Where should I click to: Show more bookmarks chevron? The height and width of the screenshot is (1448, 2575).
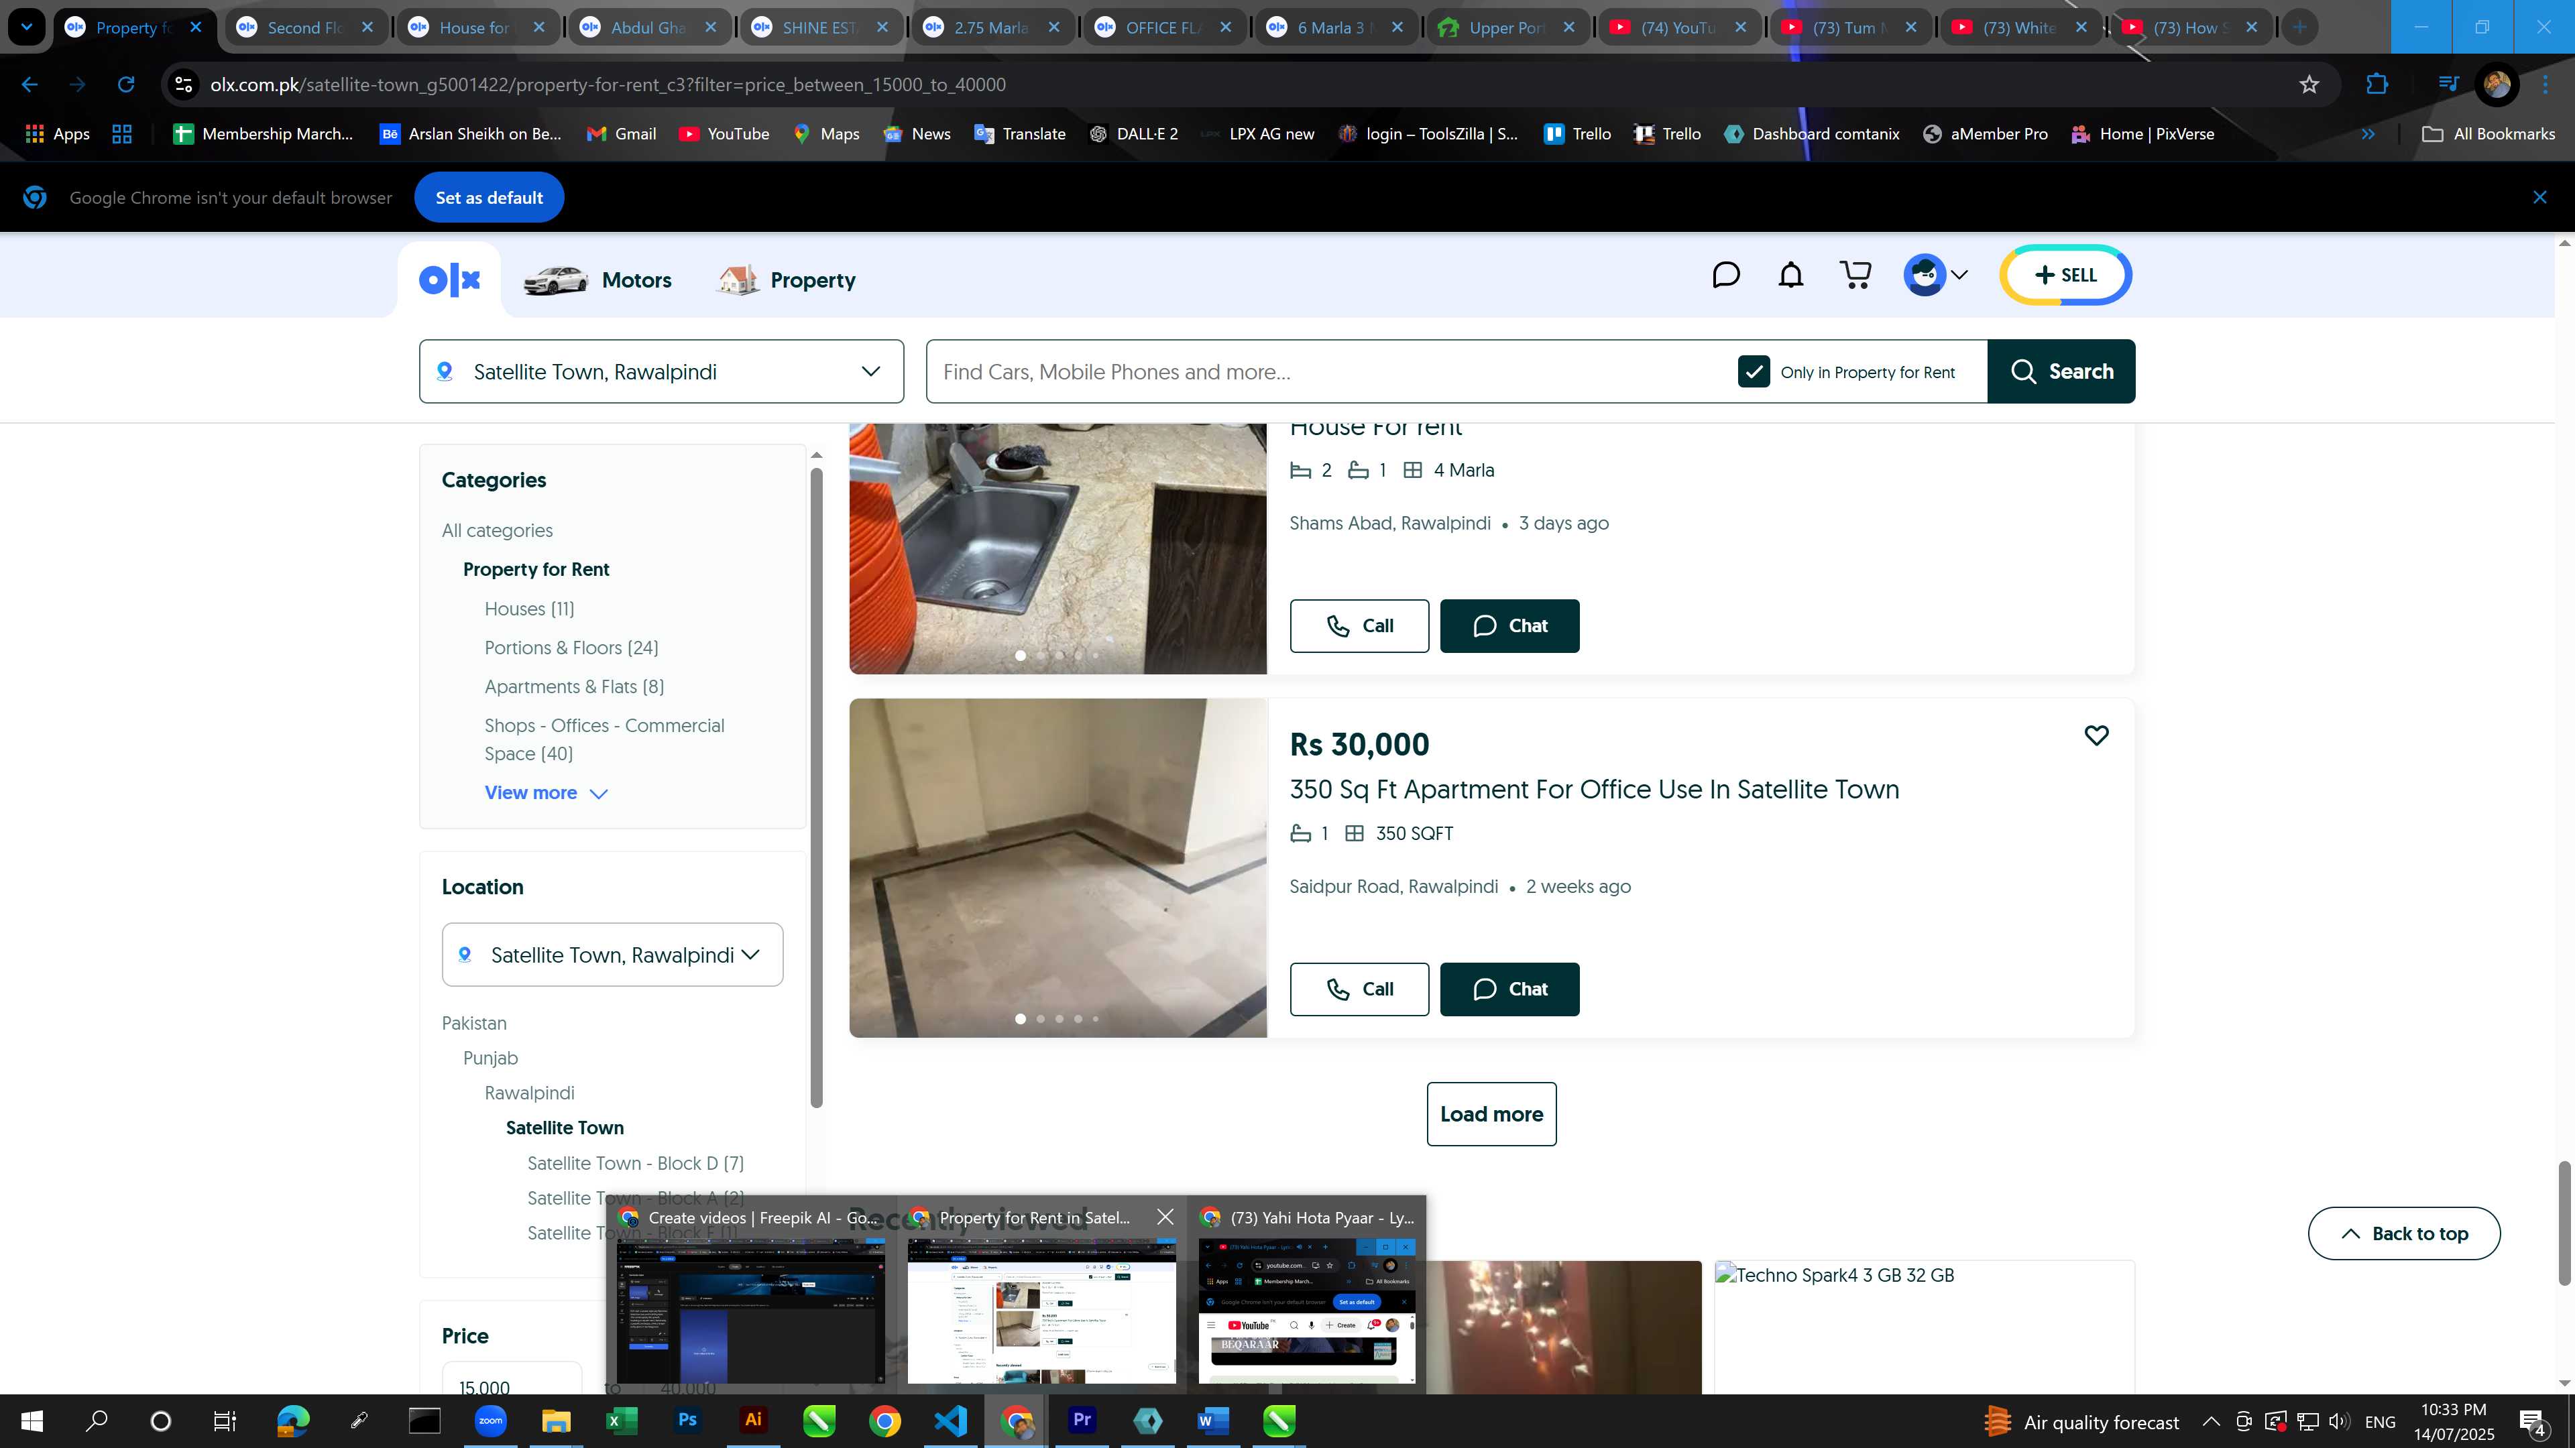(2368, 134)
